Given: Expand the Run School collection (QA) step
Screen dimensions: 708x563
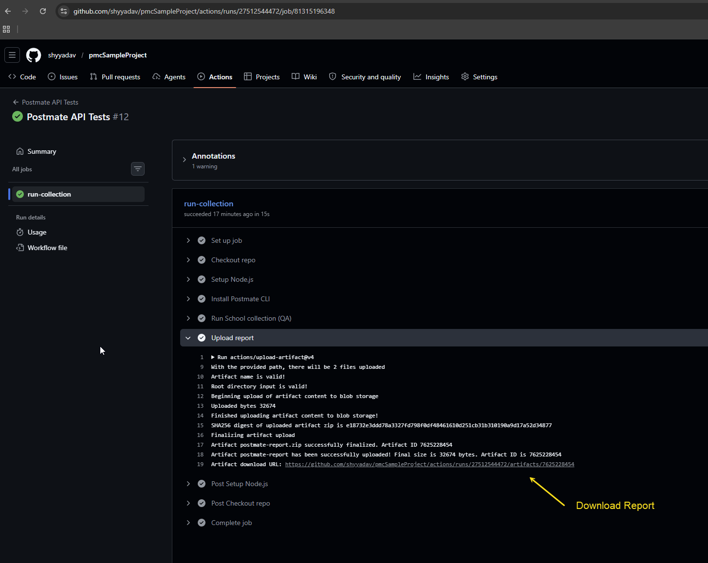Looking at the screenshot, I should coord(188,318).
